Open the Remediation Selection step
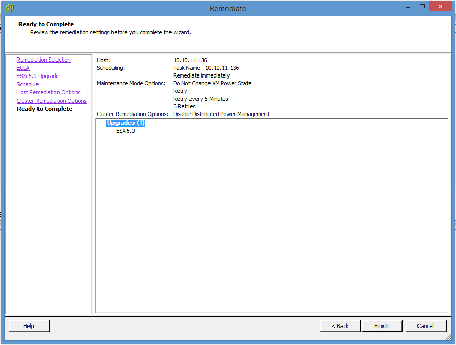456x345 pixels. (x=44, y=60)
